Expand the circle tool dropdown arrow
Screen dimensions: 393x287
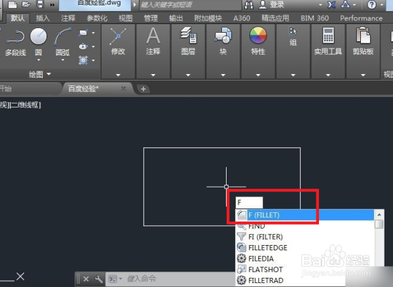39,60
